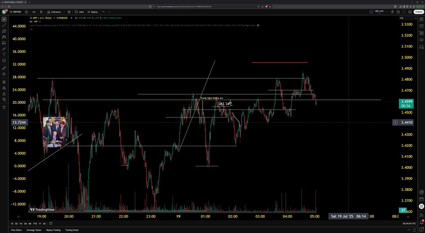The image size is (425, 233).
Task: Activate the zoom in tool
Action: click(x=4, y=74)
